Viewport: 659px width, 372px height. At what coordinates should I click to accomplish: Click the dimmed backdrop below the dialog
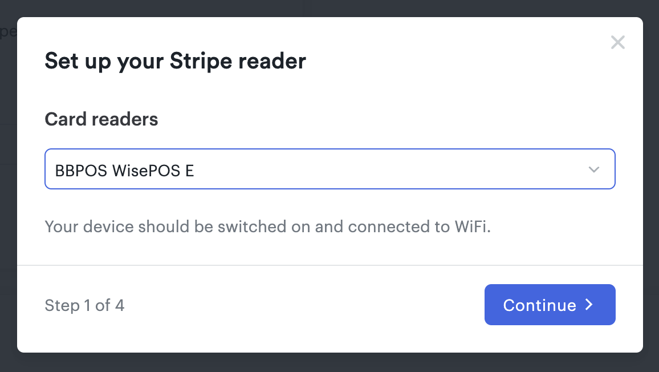tap(329, 363)
